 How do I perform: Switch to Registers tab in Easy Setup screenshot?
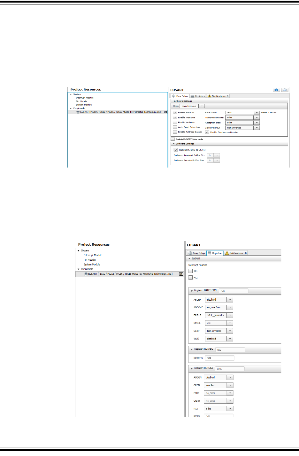pyautogui.click(x=198, y=96)
